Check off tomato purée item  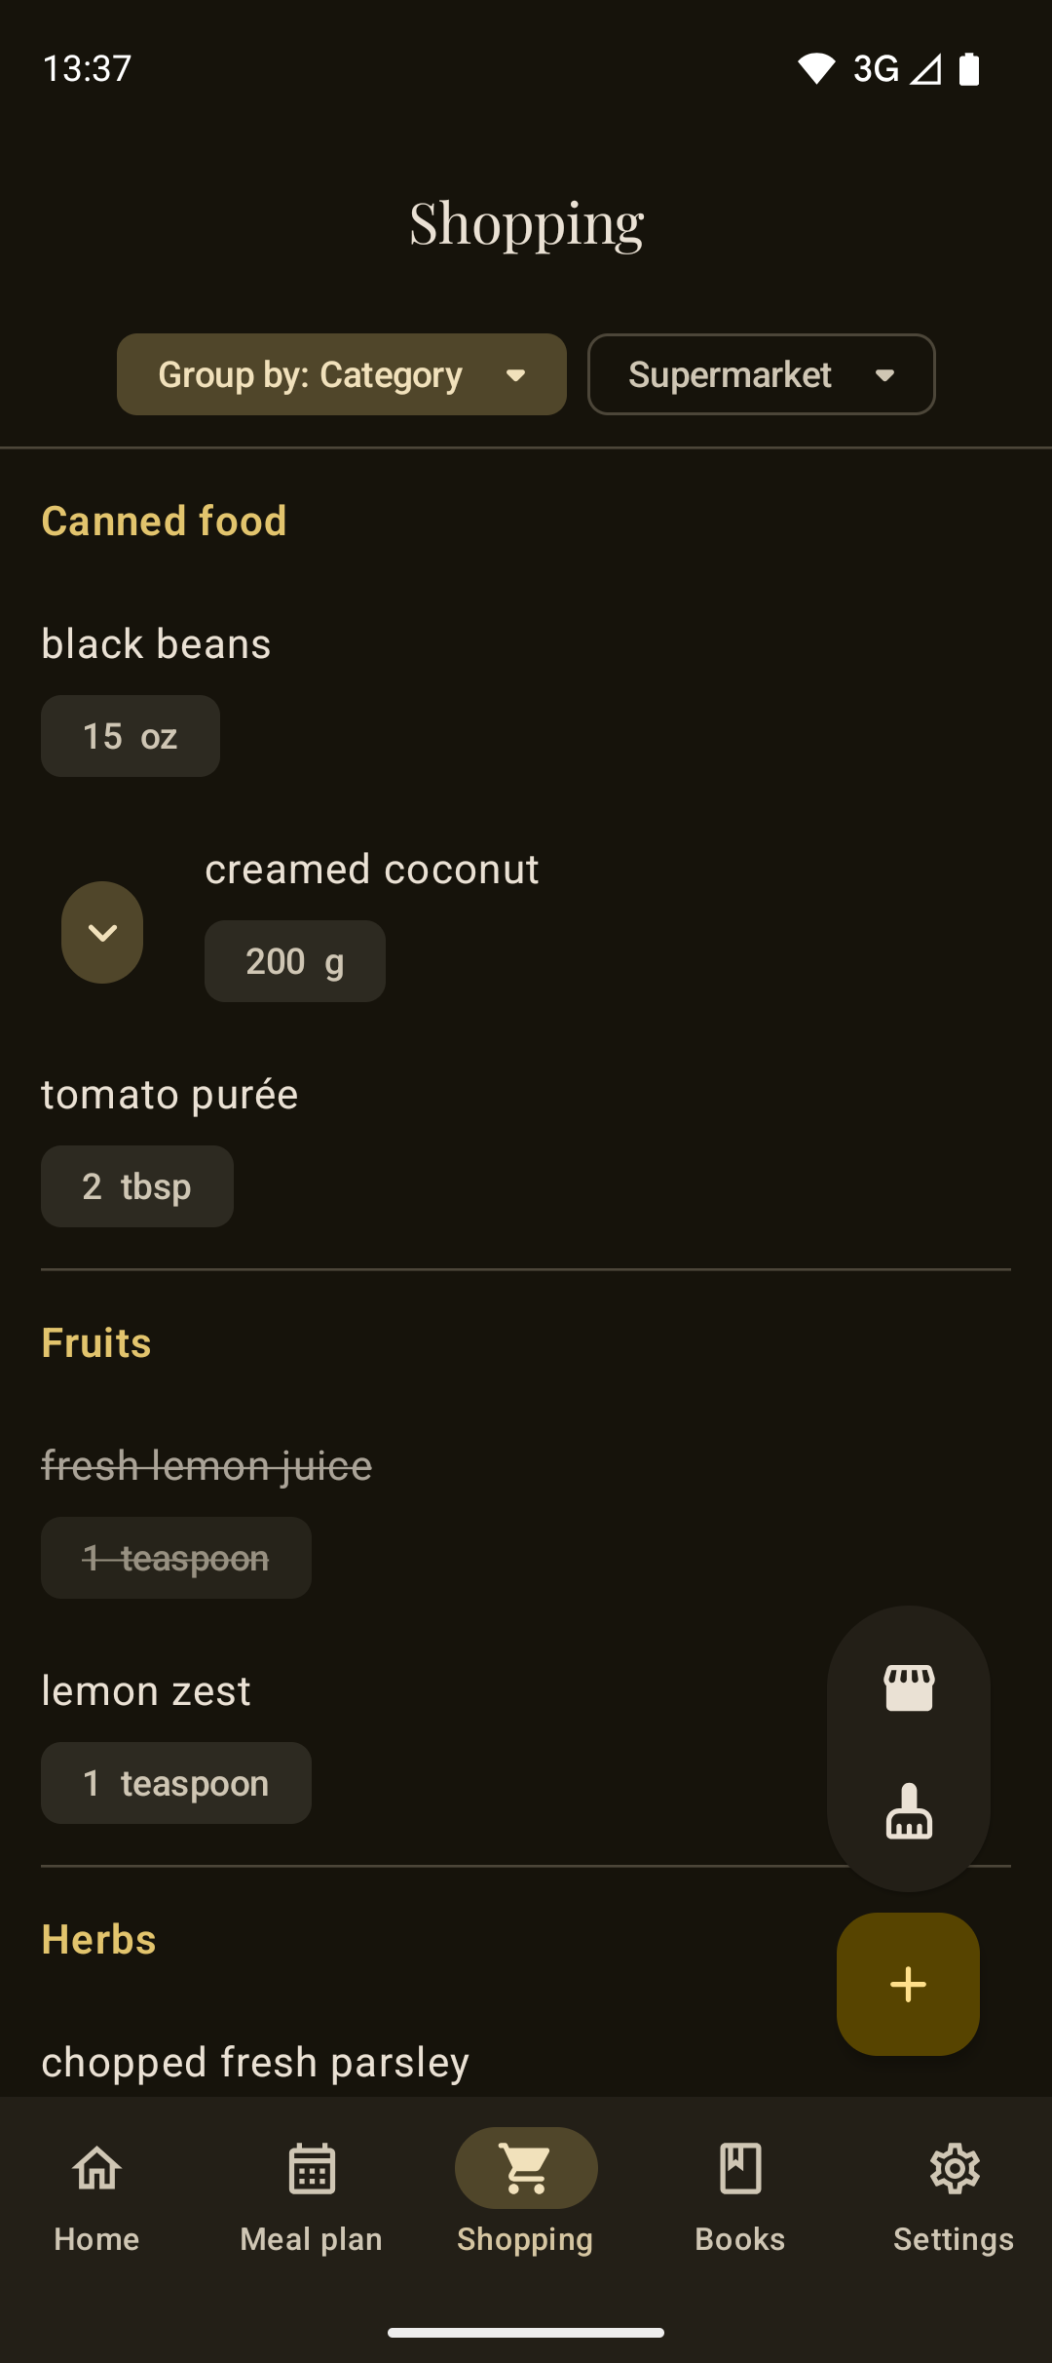[x=169, y=1095]
